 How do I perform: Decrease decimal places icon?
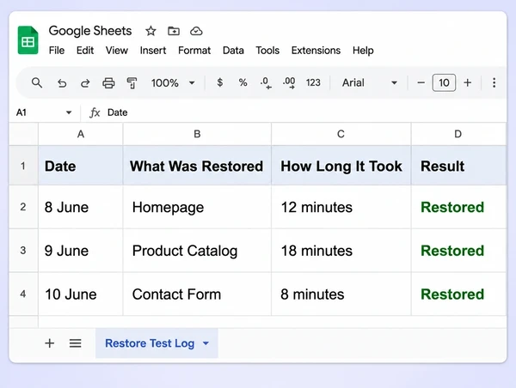click(x=266, y=82)
